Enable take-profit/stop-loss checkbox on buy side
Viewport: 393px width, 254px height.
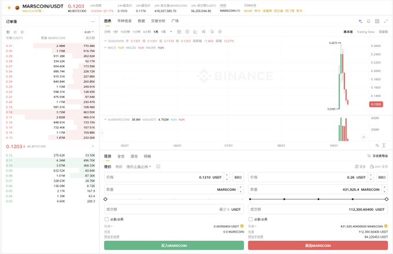tap(106, 219)
